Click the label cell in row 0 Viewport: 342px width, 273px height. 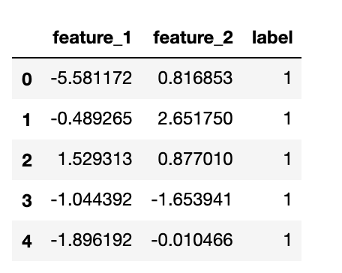[288, 78]
